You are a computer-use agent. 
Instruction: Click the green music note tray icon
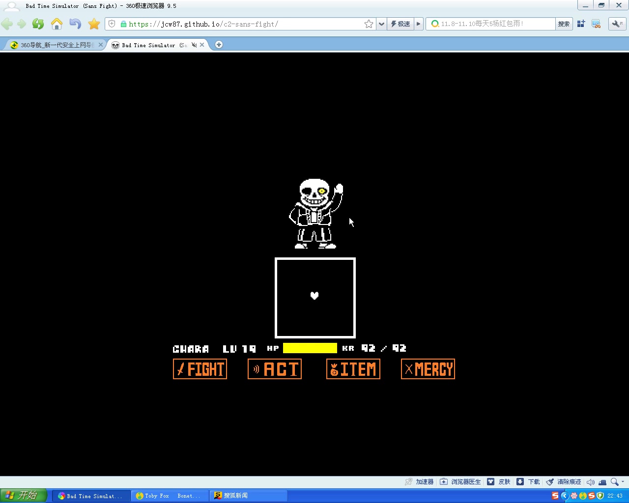583,496
